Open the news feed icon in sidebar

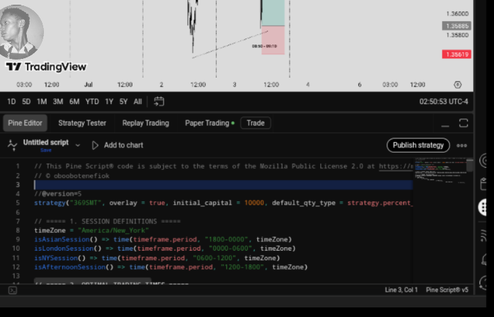(484, 236)
